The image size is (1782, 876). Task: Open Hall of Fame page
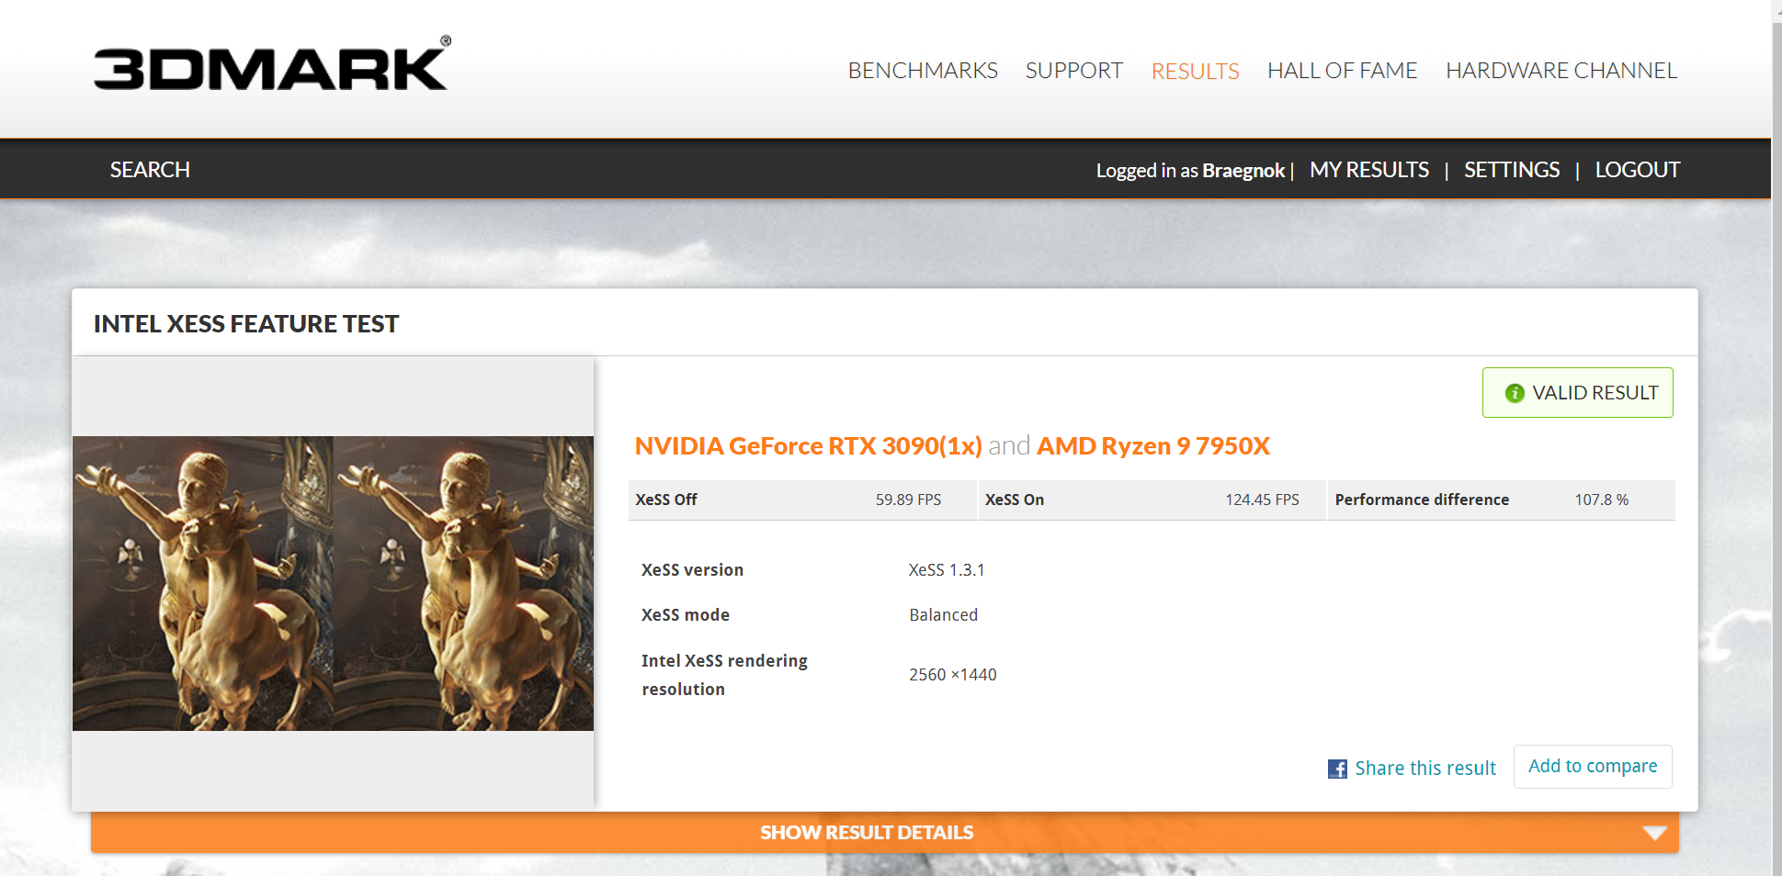(x=1343, y=71)
